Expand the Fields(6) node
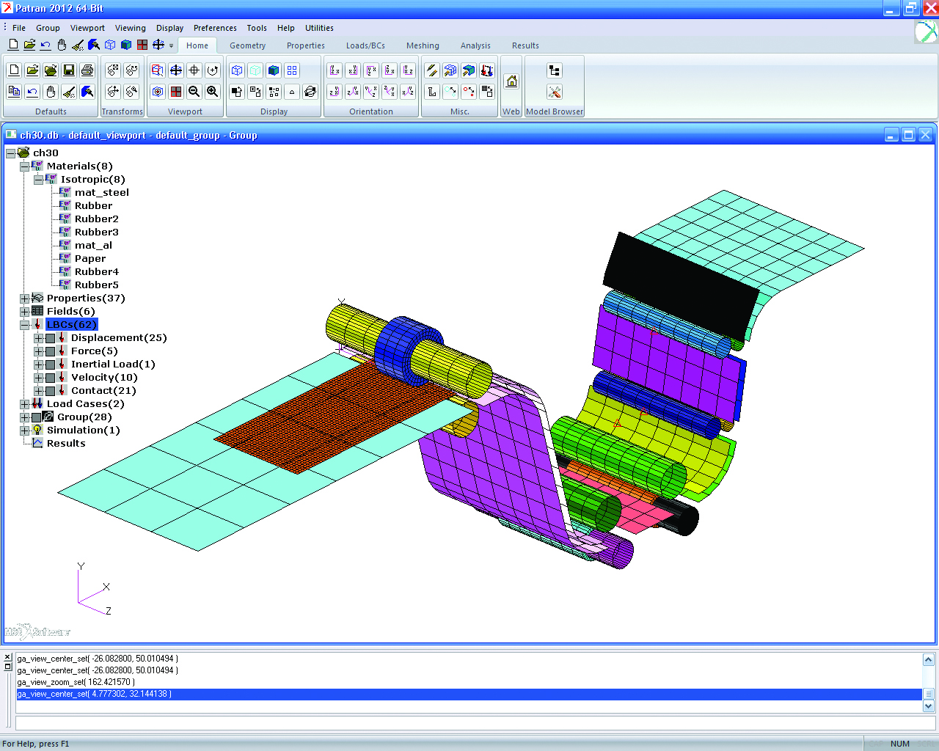The width and height of the screenshot is (939, 751). tap(24, 312)
